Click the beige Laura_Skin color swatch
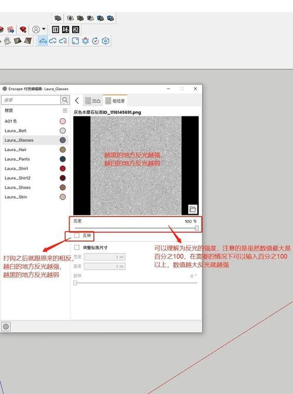The width and height of the screenshot is (293, 394). [63, 197]
